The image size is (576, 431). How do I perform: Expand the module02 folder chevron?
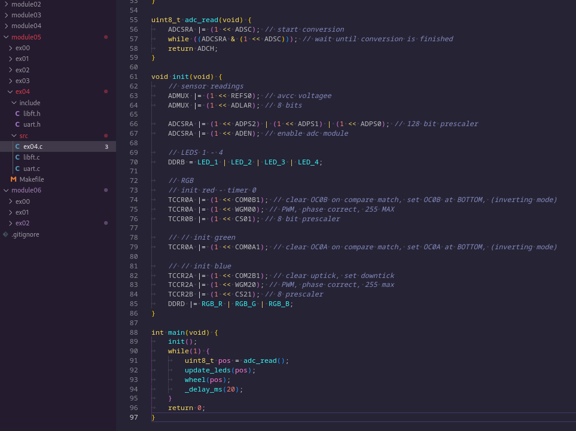[x=6, y=4]
